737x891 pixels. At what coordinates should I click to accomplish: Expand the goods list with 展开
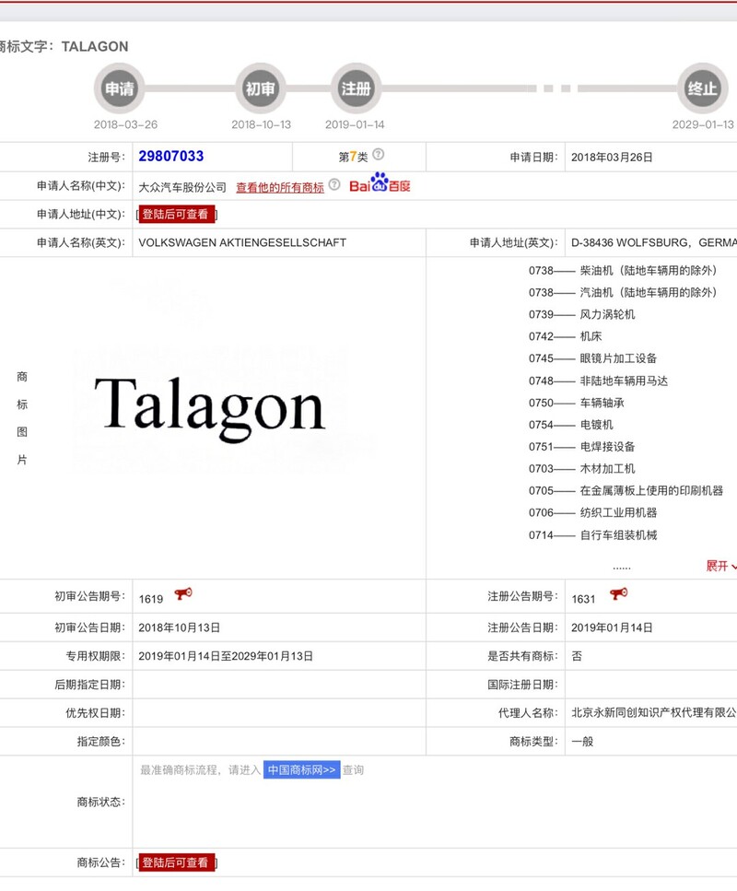(x=721, y=566)
